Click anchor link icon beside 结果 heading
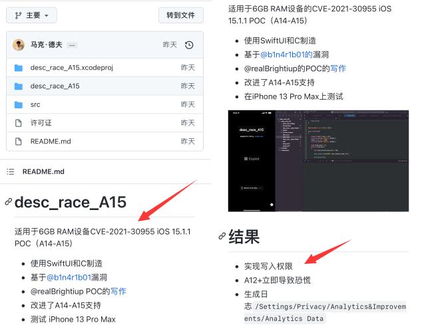This screenshot has height=331, width=422. coord(222,236)
